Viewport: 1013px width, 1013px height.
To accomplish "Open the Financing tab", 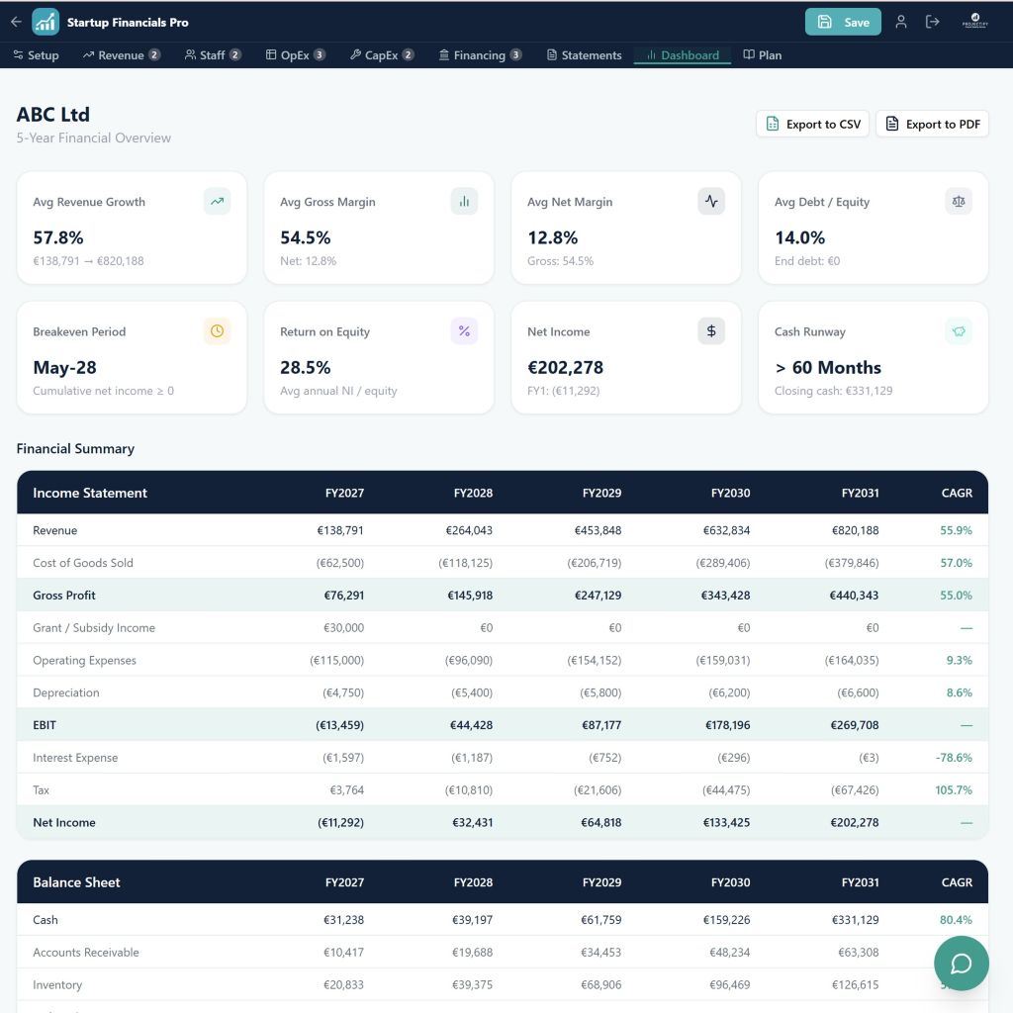I will (x=480, y=55).
